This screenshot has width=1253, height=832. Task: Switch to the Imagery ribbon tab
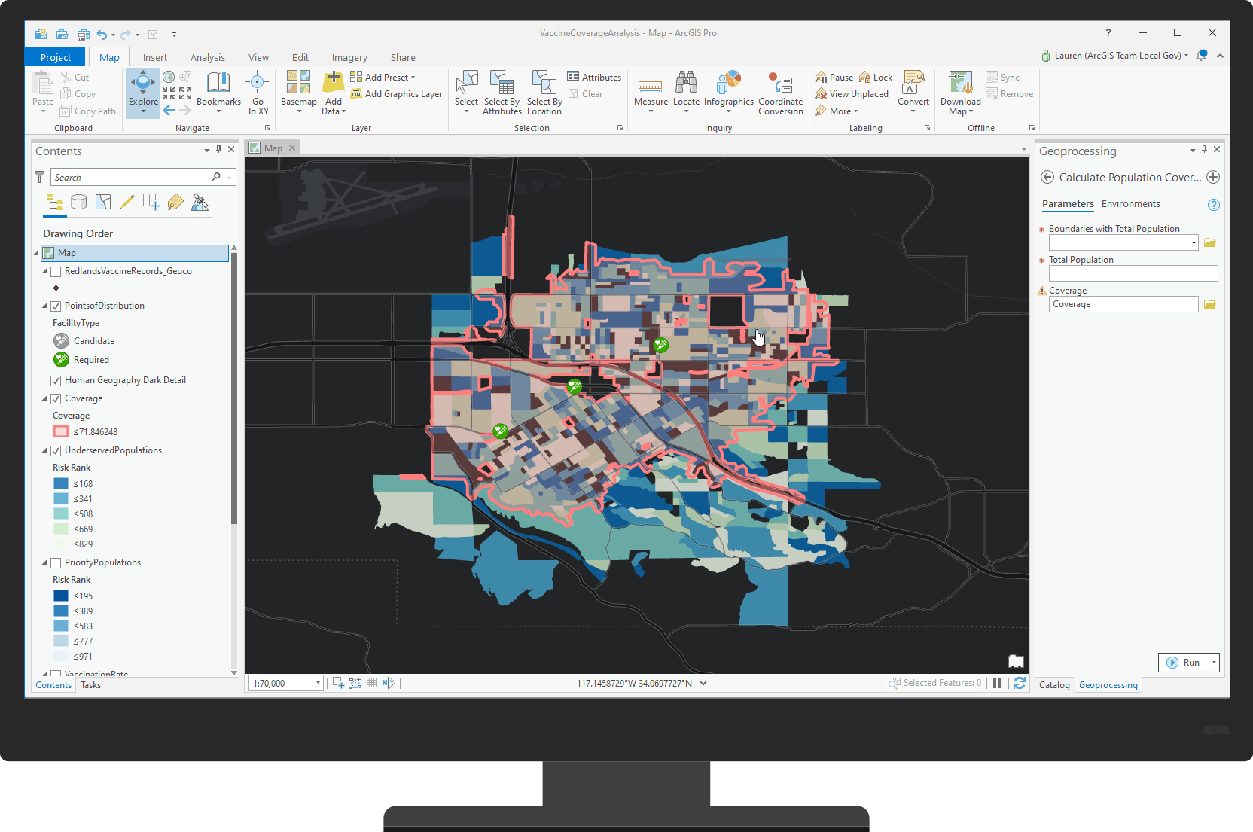(x=349, y=57)
